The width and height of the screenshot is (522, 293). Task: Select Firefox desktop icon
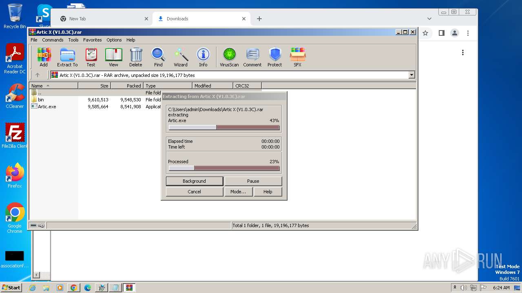pyautogui.click(x=15, y=176)
